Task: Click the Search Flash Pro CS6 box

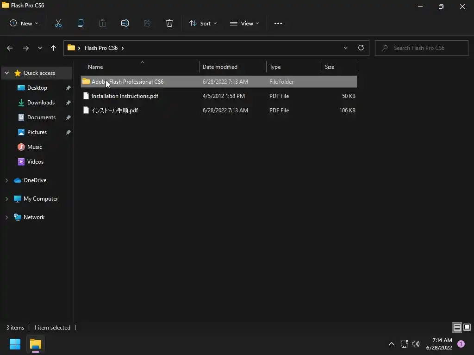Action: (421, 48)
